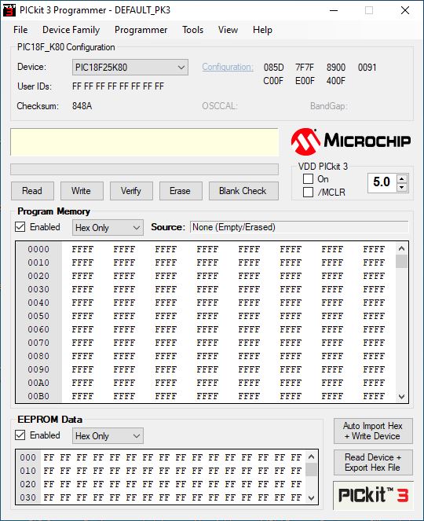This screenshot has height=521, width=424.
Task: Minimize the PICkit 3 Programmer window
Action: point(334,10)
